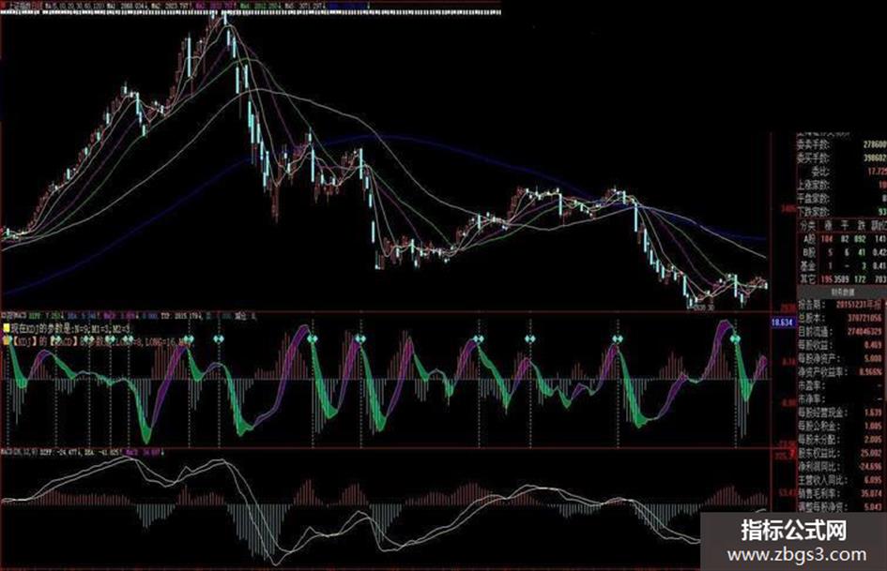Click the blue 18.634 axis value marker
The height and width of the screenshot is (571, 887).
(x=783, y=323)
